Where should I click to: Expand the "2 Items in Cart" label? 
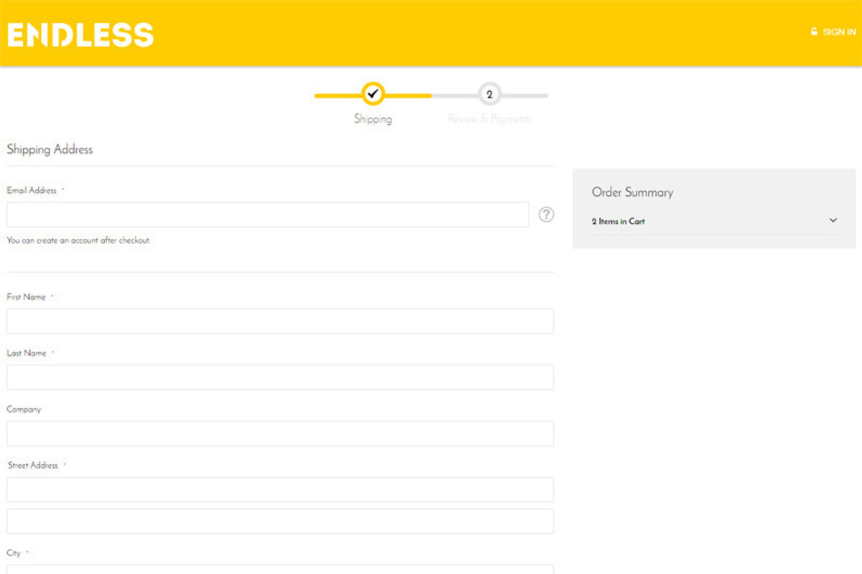[x=618, y=222]
